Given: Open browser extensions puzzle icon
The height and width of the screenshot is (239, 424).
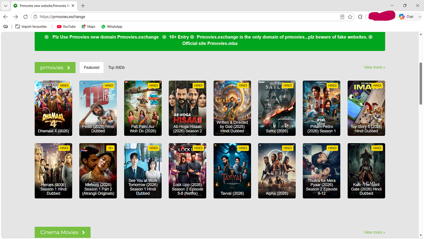Looking at the screenshot, I should coord(360,17).
